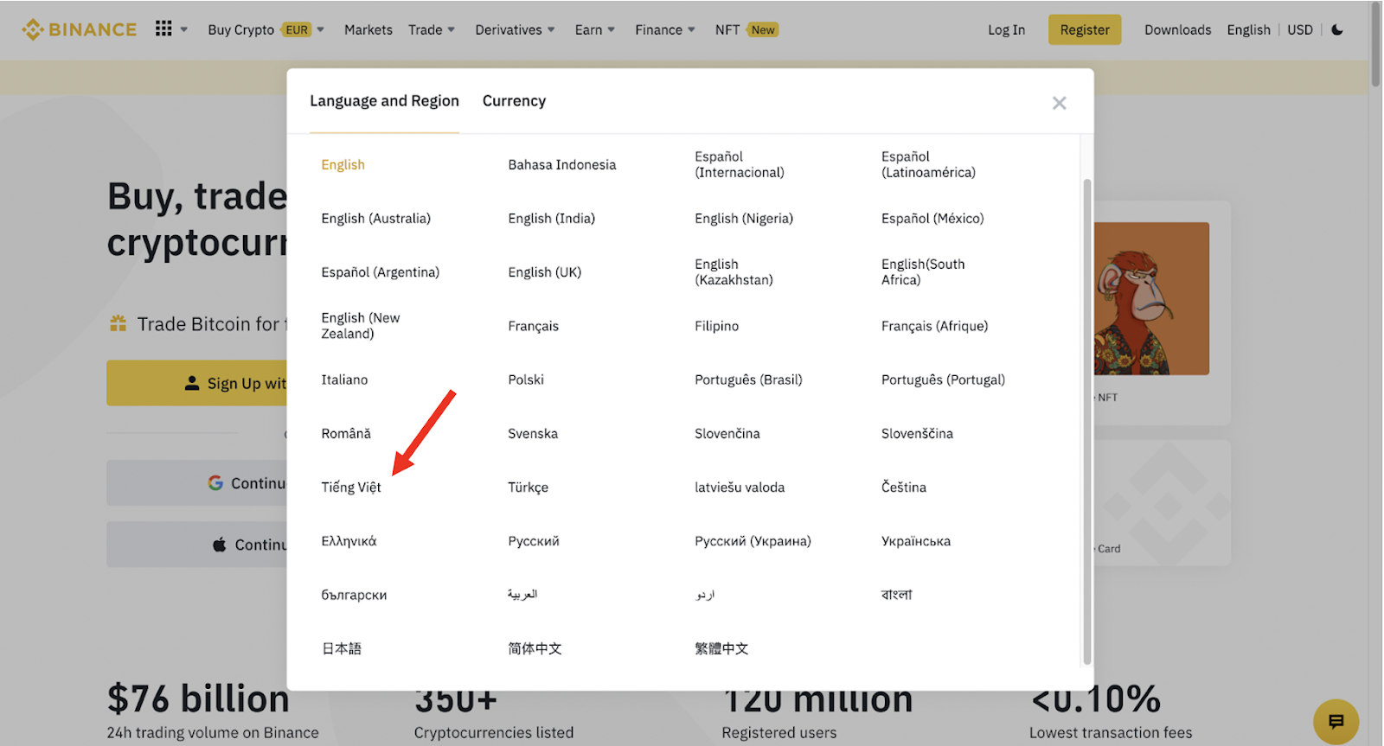Select English (New Zealand)

point(361,326)
